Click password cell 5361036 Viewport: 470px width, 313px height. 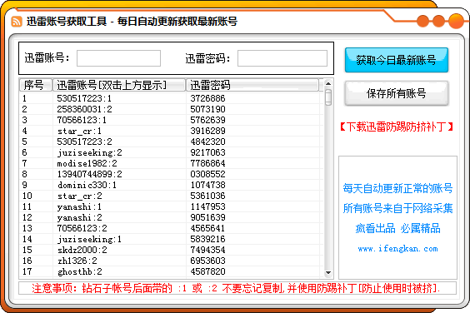coord(207,196)
